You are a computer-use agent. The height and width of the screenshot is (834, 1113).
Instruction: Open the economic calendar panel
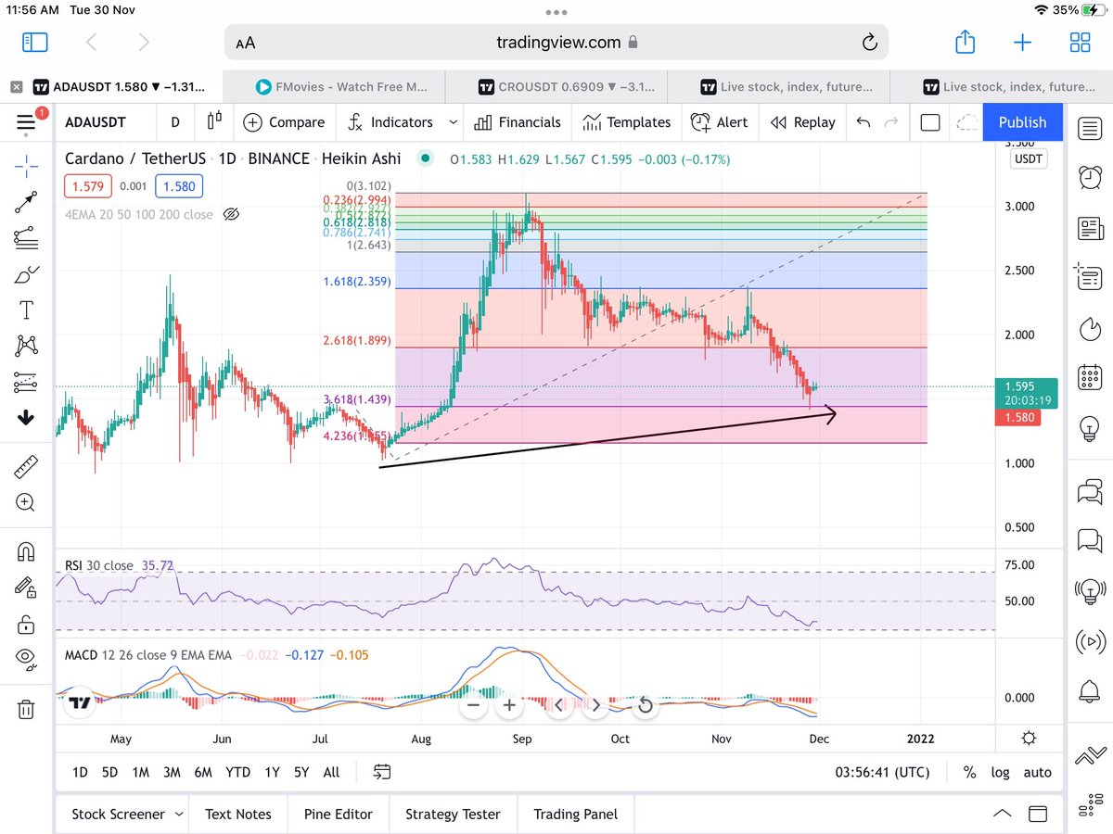1090,377
